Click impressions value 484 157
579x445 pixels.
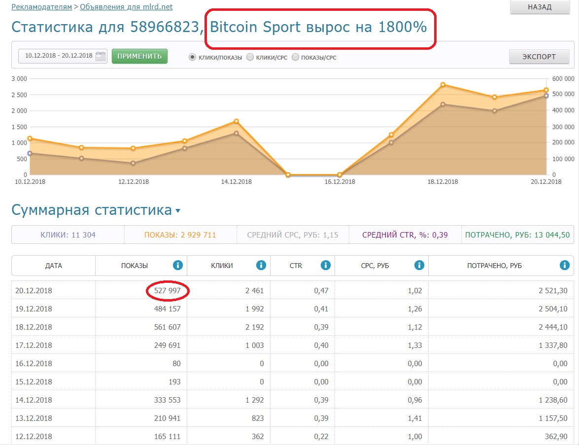tap(167, 308)
